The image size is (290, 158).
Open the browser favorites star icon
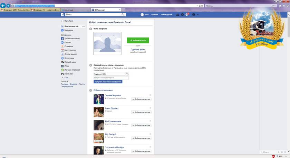284,6
